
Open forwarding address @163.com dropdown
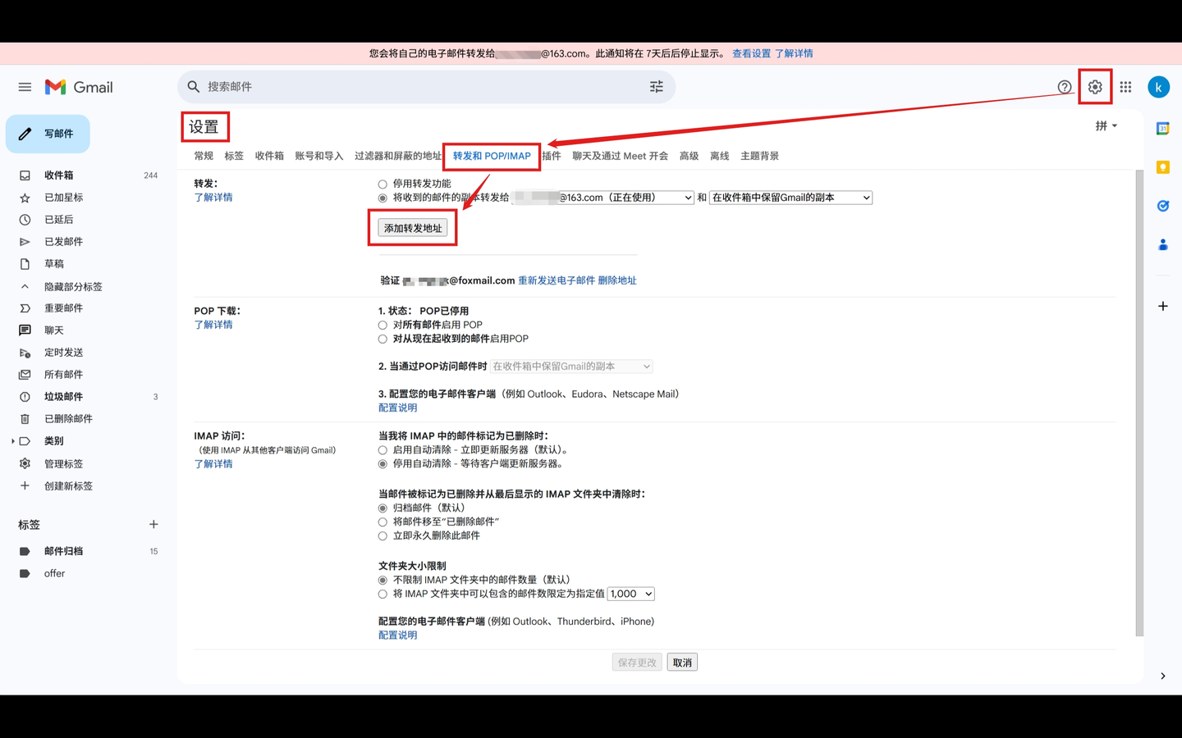pyautogui.click(x=602, y=198)
